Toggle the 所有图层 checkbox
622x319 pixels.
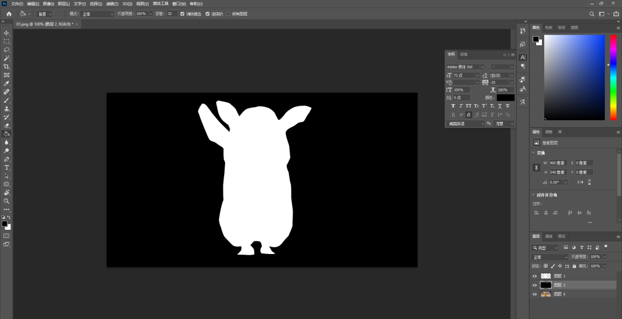pyautogui.click(x=228, y=14)
